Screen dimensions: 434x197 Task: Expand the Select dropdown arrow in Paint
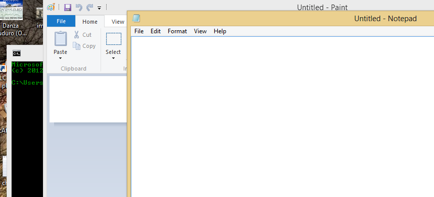point(113,58)
